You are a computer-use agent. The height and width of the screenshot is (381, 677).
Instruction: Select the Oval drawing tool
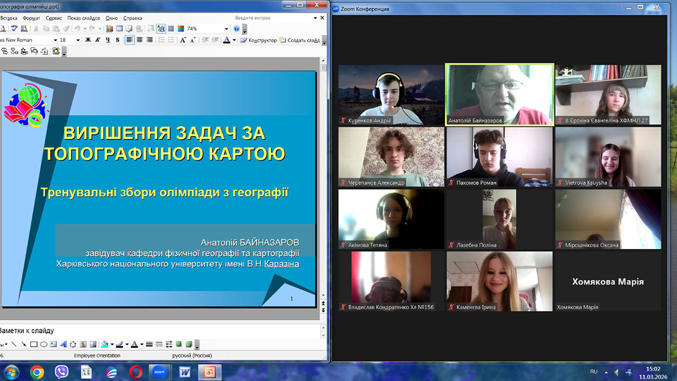(43, 345)
